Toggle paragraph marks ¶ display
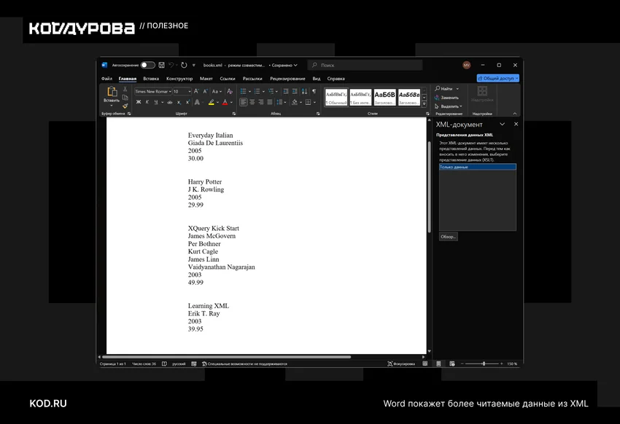 click(x=314, y=91)
